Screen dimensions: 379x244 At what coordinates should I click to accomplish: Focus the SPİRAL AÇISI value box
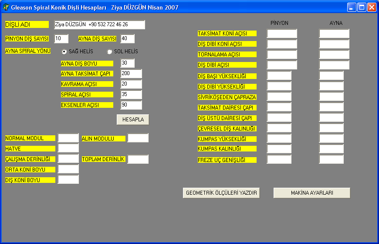click(x=131, y=95)
